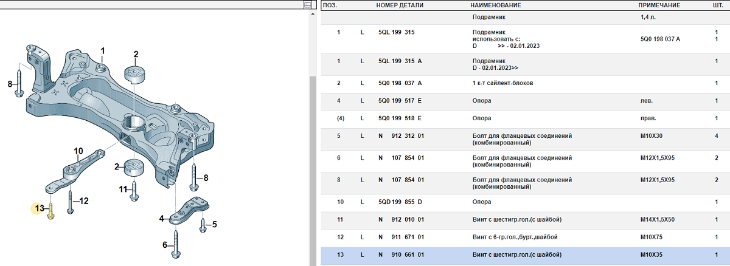The height and width of the screenshot is (266, 730).
Task: Click callout 6 at the bottom bolt
Action: [164, 245]
